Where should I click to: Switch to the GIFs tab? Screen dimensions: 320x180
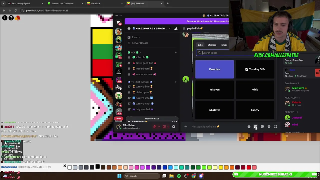[x=200, y=45]
